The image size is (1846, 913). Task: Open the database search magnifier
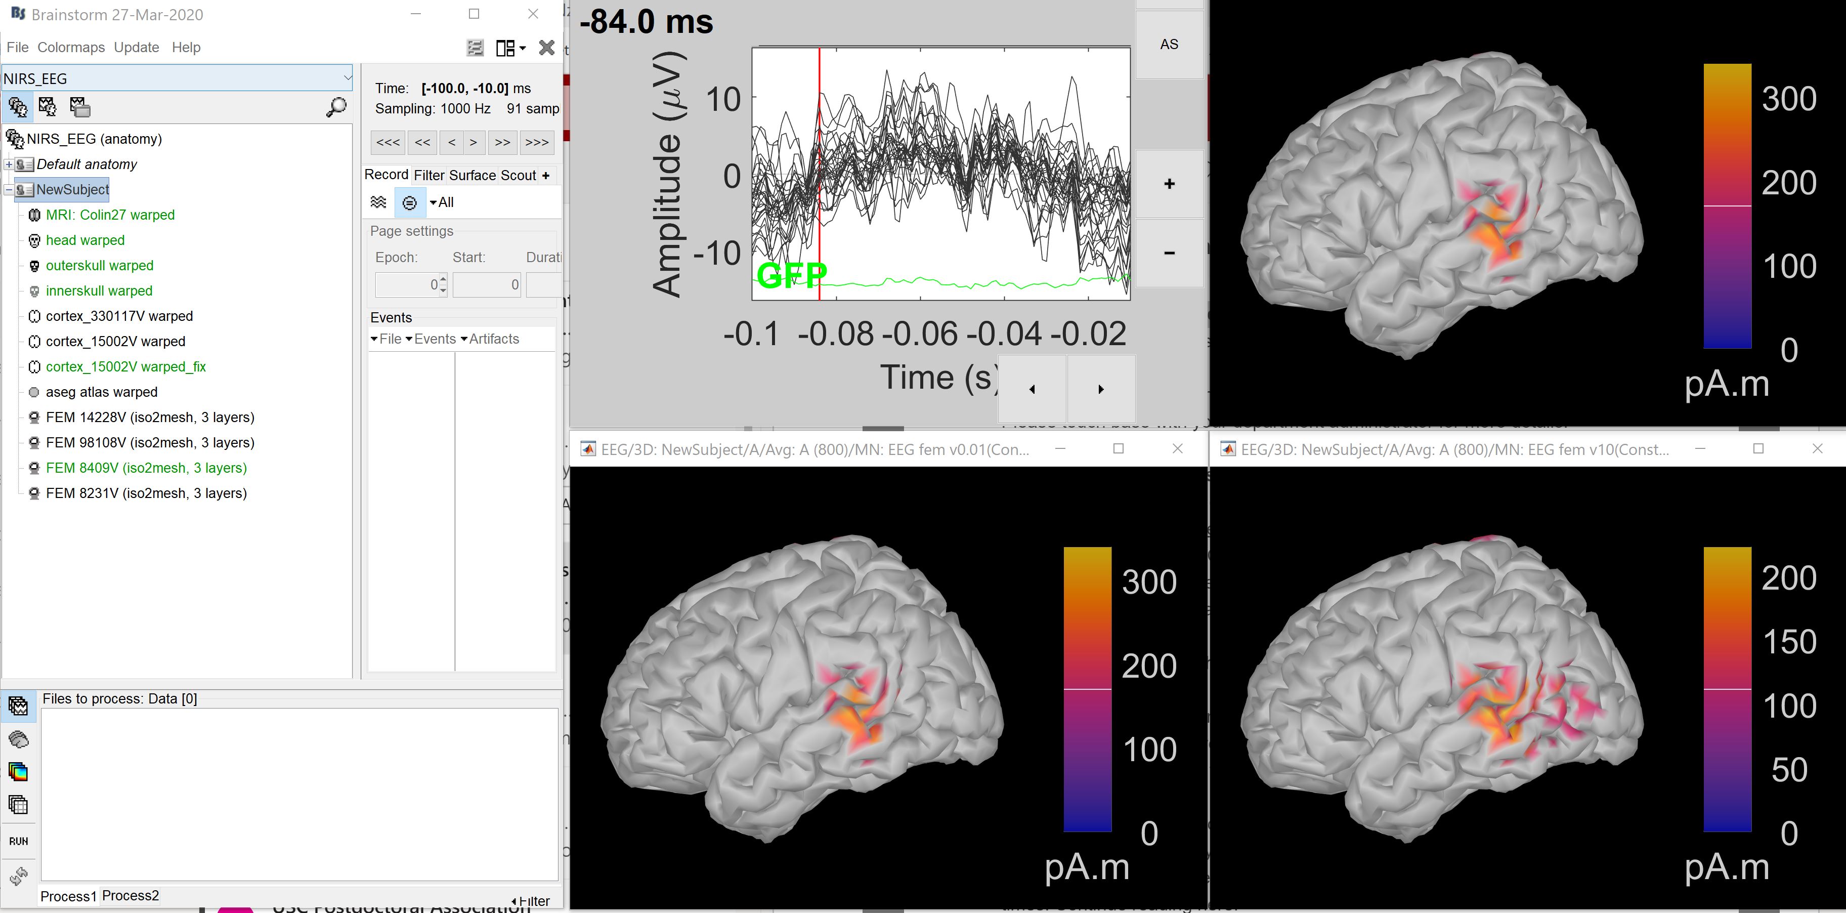pyautogui.click(x=335, y=107)
